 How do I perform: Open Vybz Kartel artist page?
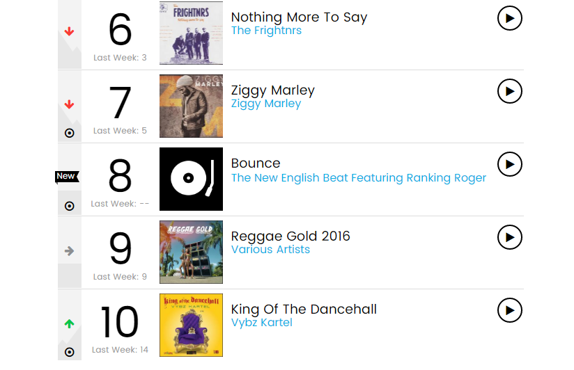(x=262, y=323)
